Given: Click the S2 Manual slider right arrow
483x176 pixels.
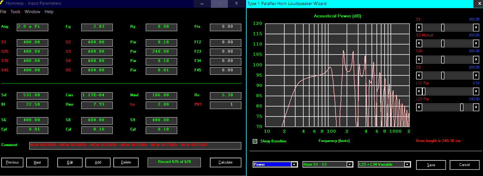Looking at the screenshot, I should pos(476,44).
